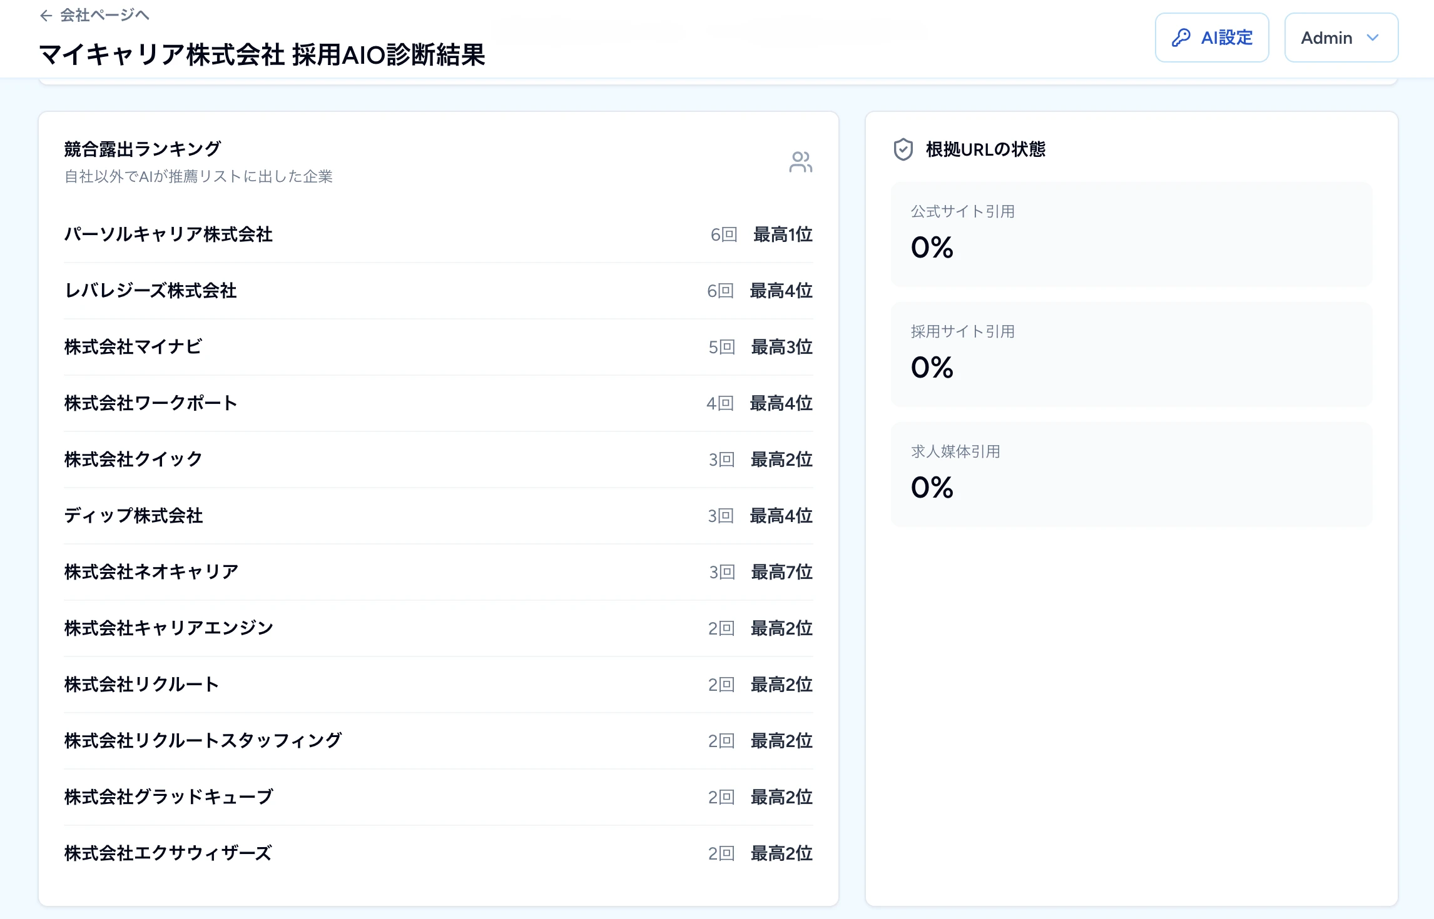Click the 採用サイト引用 label
The image size is (1434, 919).
coord(962,332)
